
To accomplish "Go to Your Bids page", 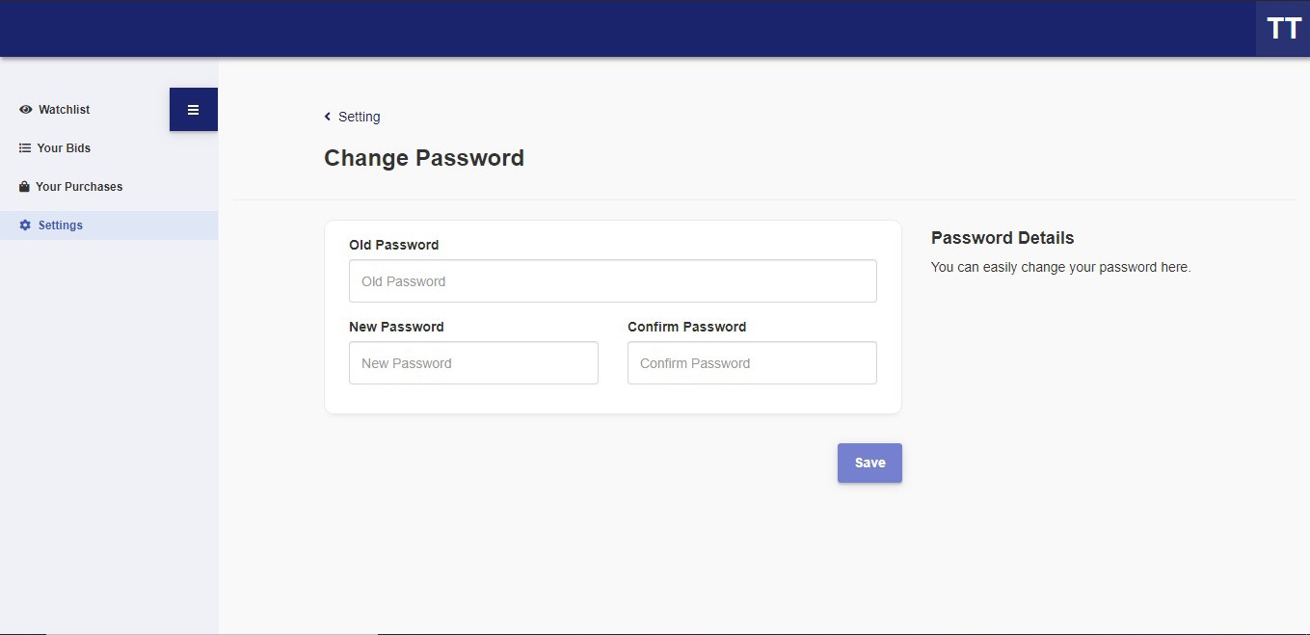I will click(x=109, y=148).
